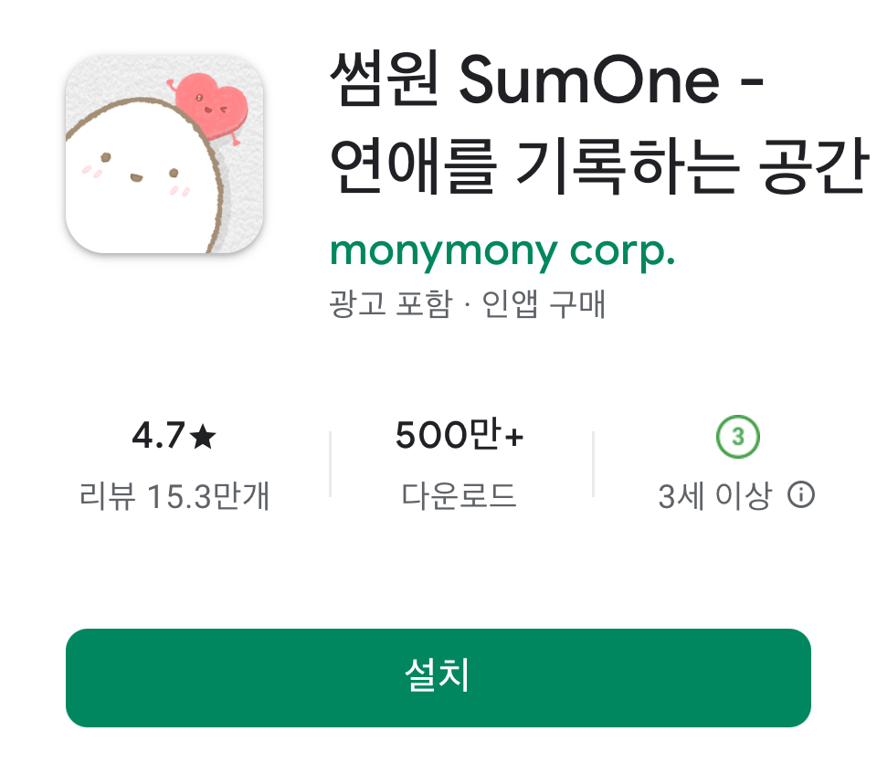Viewport: 877px width, 763px height.
Task: Install the app with the 설치 button
Action: point(438,678)
